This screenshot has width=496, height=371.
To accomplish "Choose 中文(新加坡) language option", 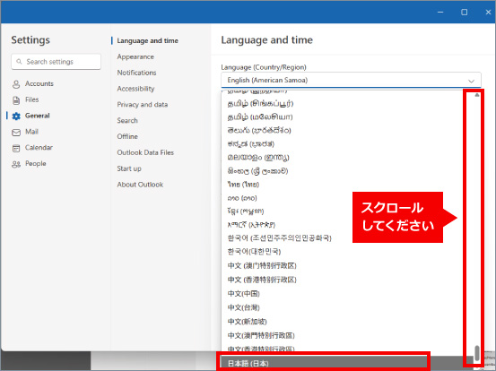I will (x=247, y=322).
